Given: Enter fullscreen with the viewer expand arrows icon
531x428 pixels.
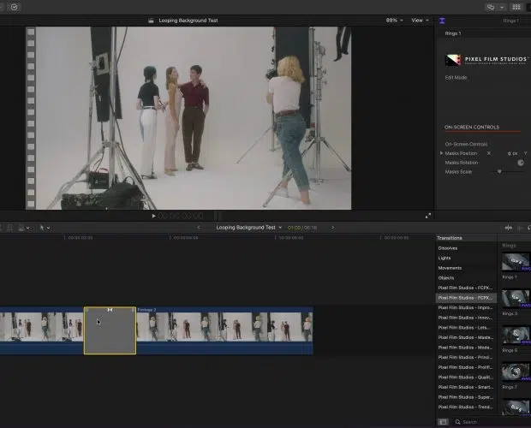Looking at the screenshot, I should pyautogui.click(x=428, y=216).
